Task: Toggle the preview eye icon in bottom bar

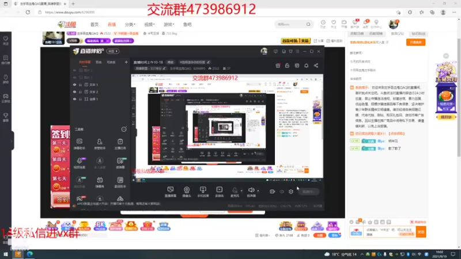Action: 282,192
